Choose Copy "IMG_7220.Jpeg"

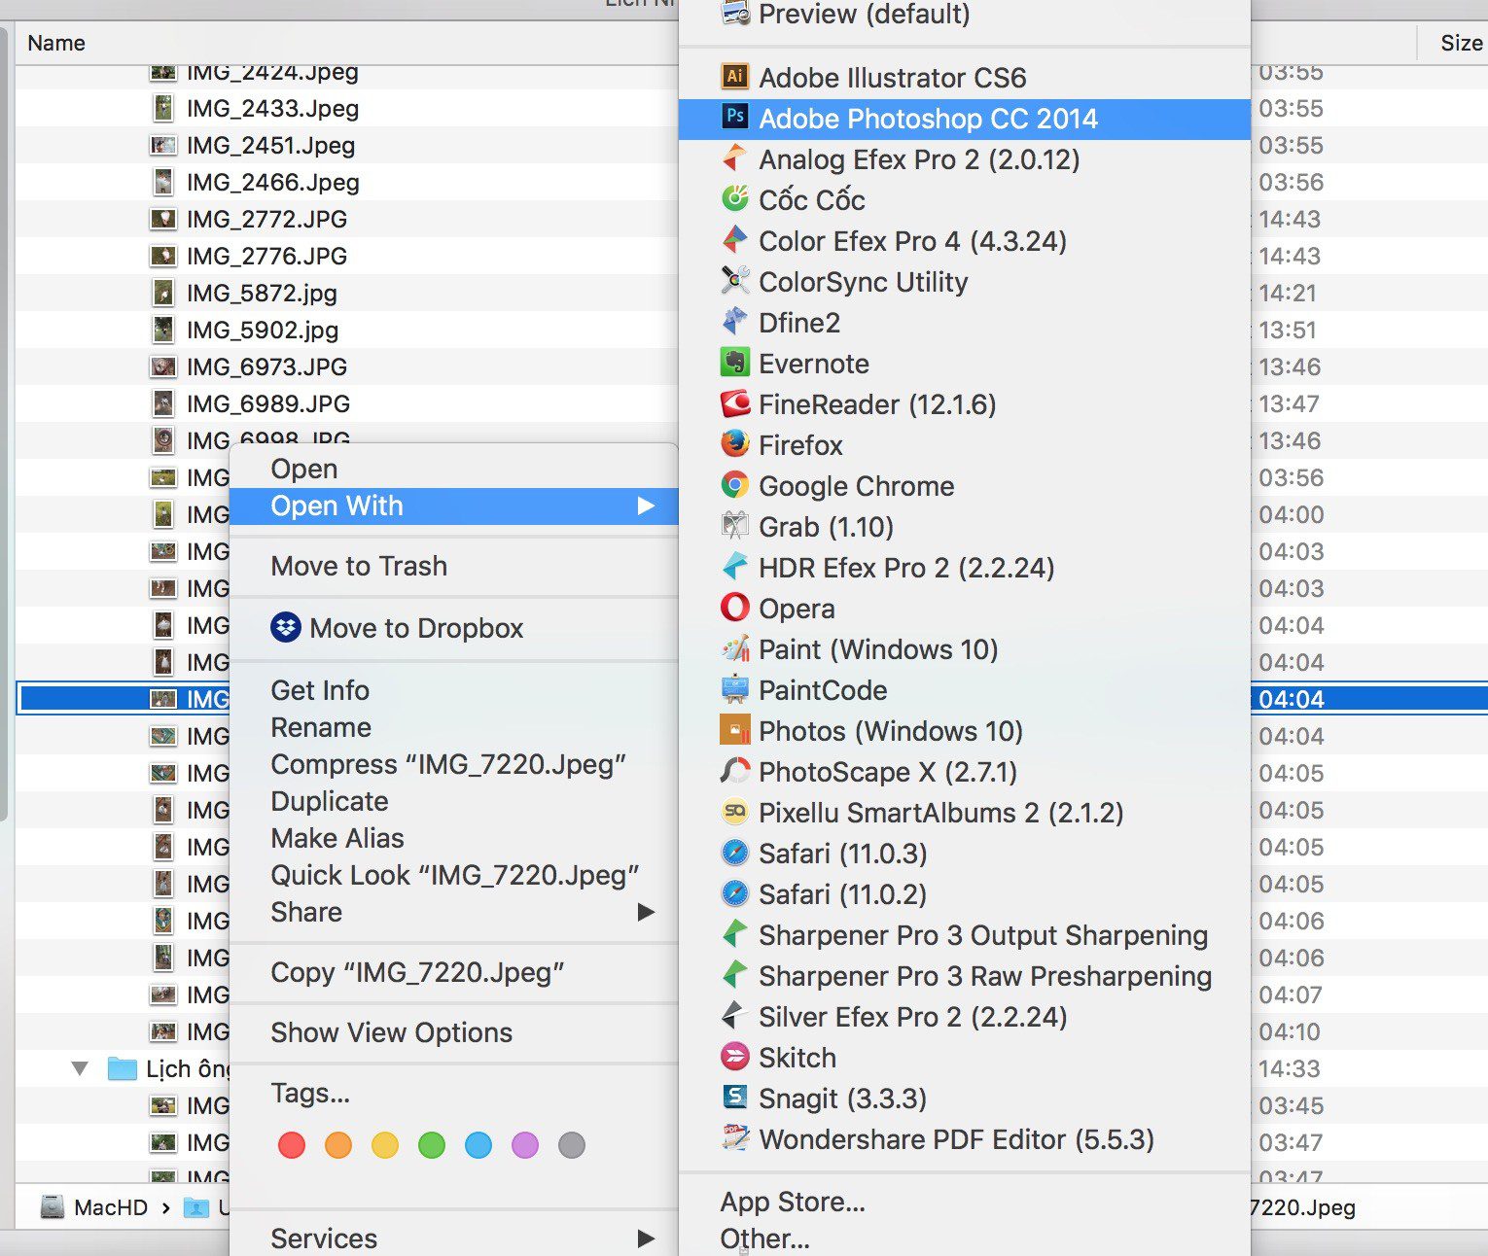coord(453,972)
